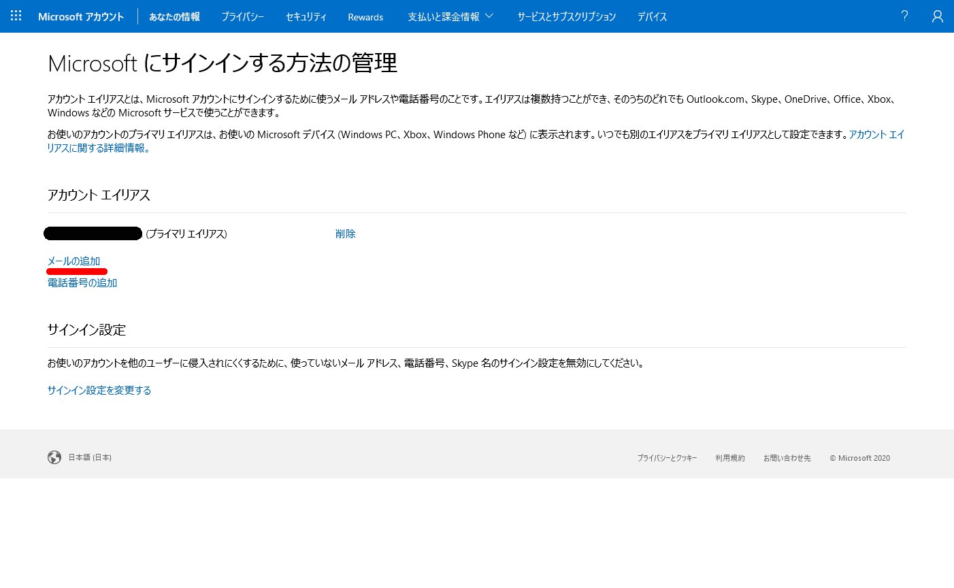Click the © Microsoft 2020 text

[x=859, y=458]
